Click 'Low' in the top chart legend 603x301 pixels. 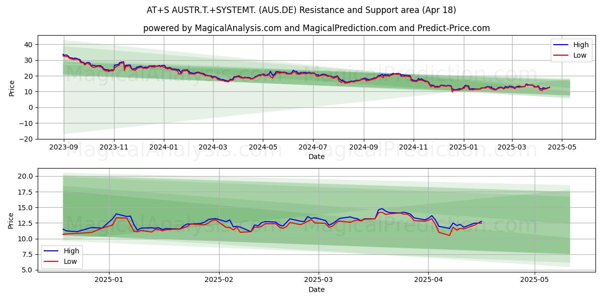pyautogui.click(x=580, y=55)
